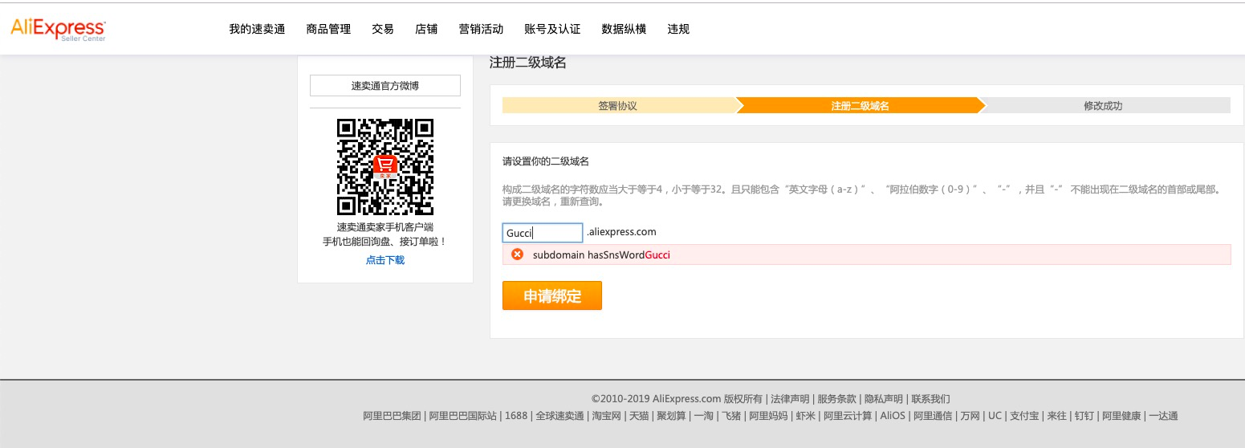Open the 支付宝 footer link
This screenshot has height=448, width=1245.
coord(1025,416)
